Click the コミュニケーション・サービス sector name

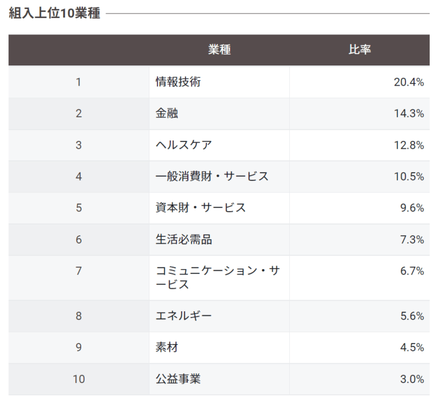point(218,277)
